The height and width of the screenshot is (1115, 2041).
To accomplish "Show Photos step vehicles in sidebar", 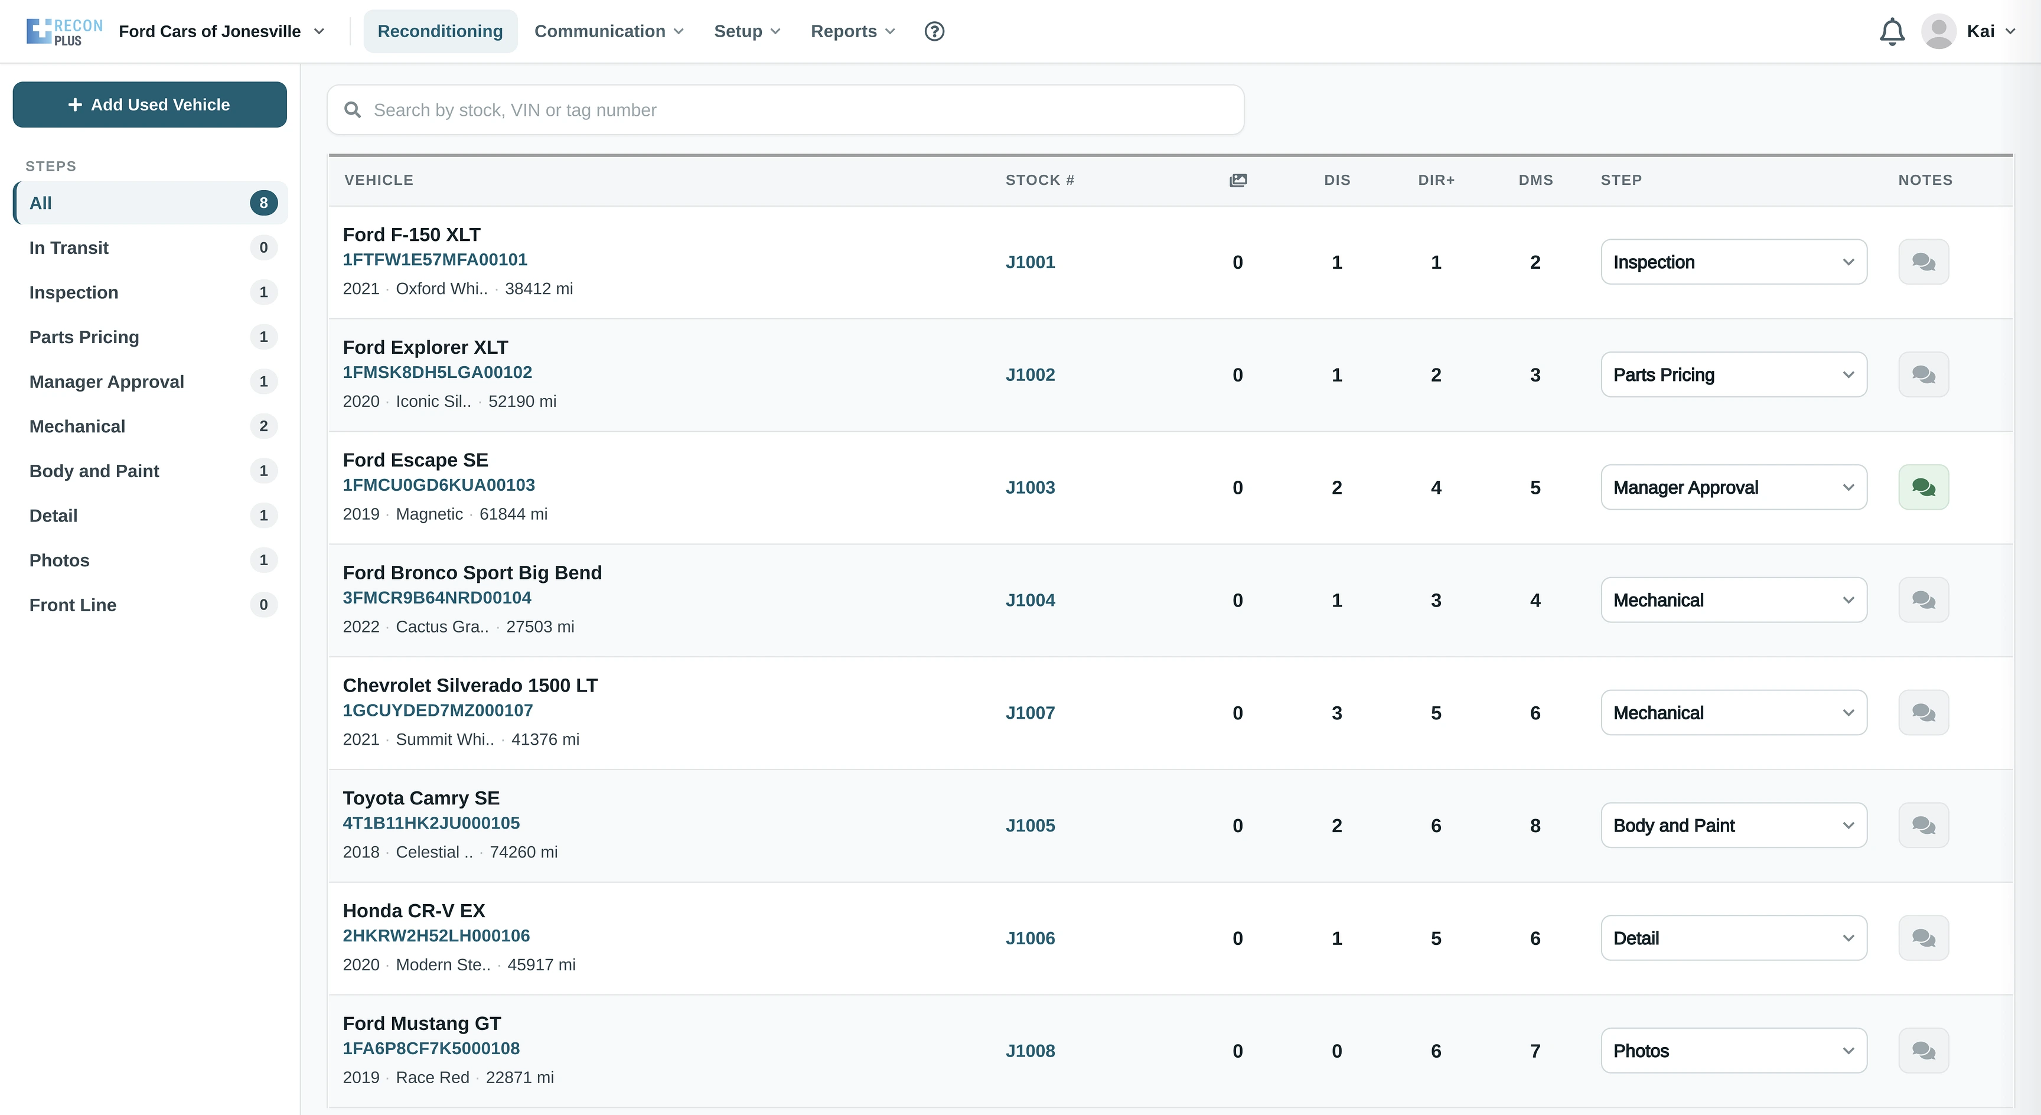I will 150,559.
